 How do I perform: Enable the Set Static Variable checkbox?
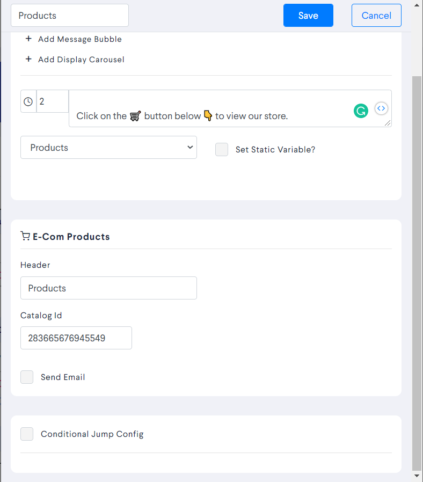click(x=222, y=149)
